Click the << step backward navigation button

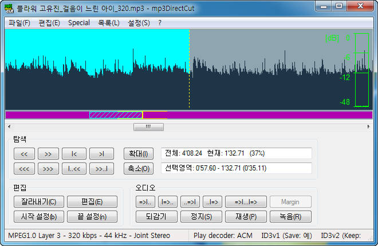click(x=25, y=154)
